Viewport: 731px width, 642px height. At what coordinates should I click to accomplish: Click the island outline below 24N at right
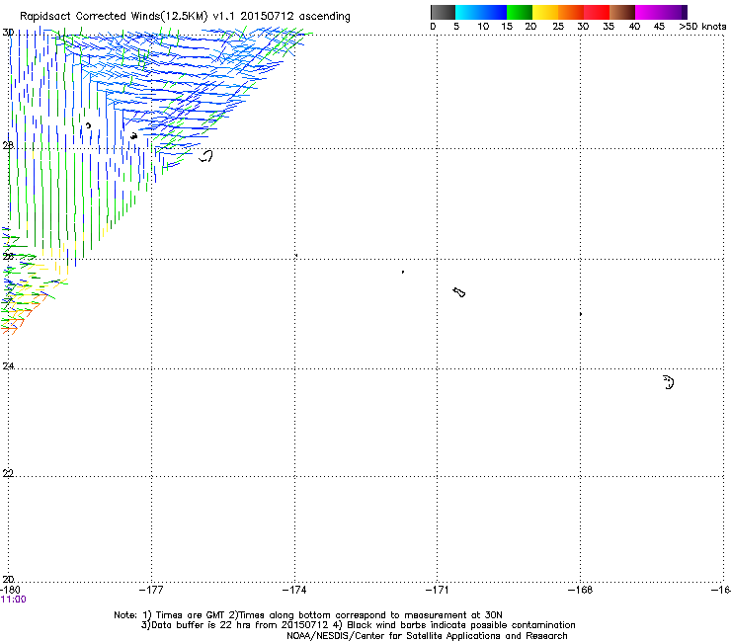pos(669,382)
